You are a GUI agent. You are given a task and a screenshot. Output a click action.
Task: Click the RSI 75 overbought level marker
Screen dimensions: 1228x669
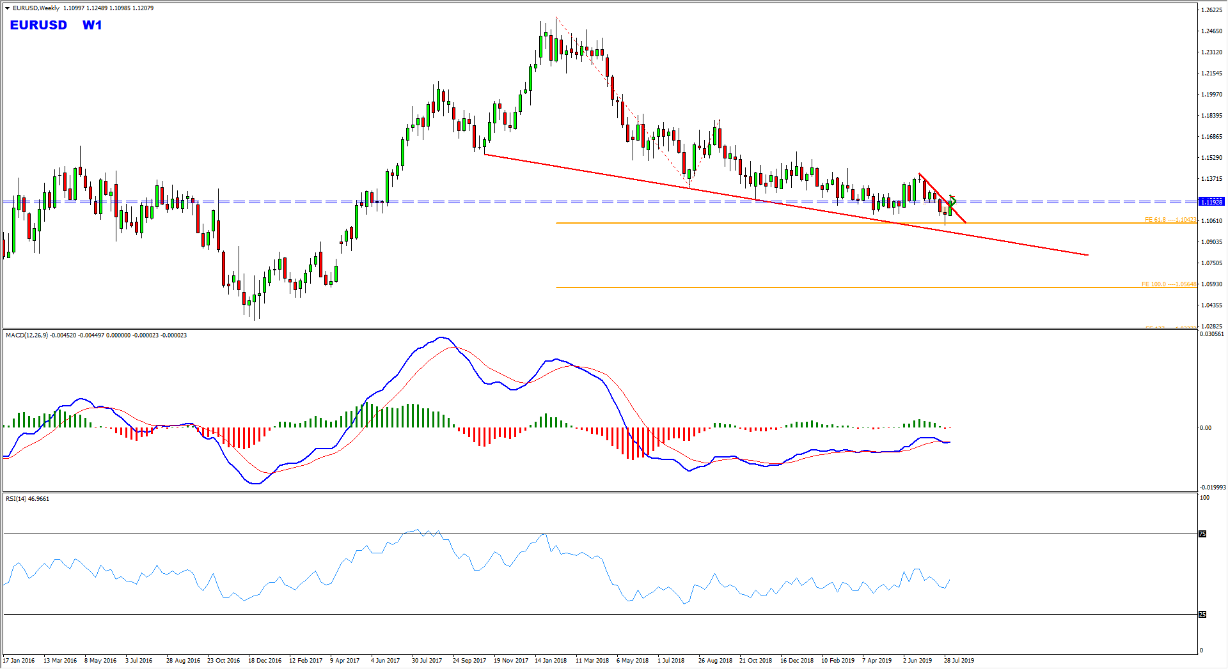(1202, 534)
